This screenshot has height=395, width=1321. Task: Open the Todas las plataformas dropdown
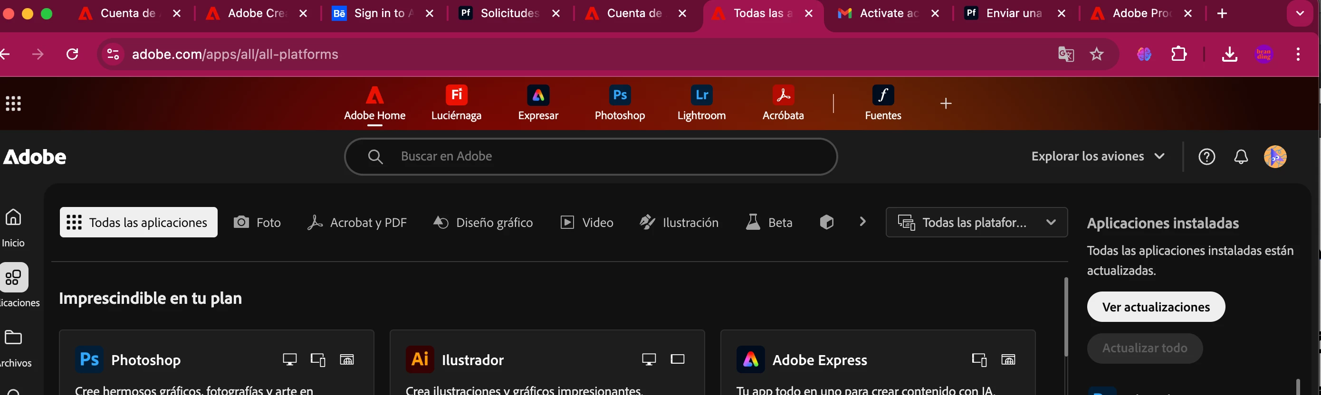coord(976,222)
